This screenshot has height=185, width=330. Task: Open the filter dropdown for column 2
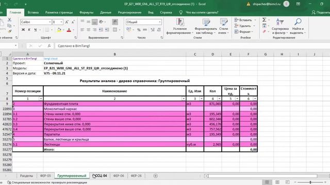[184, 99]
